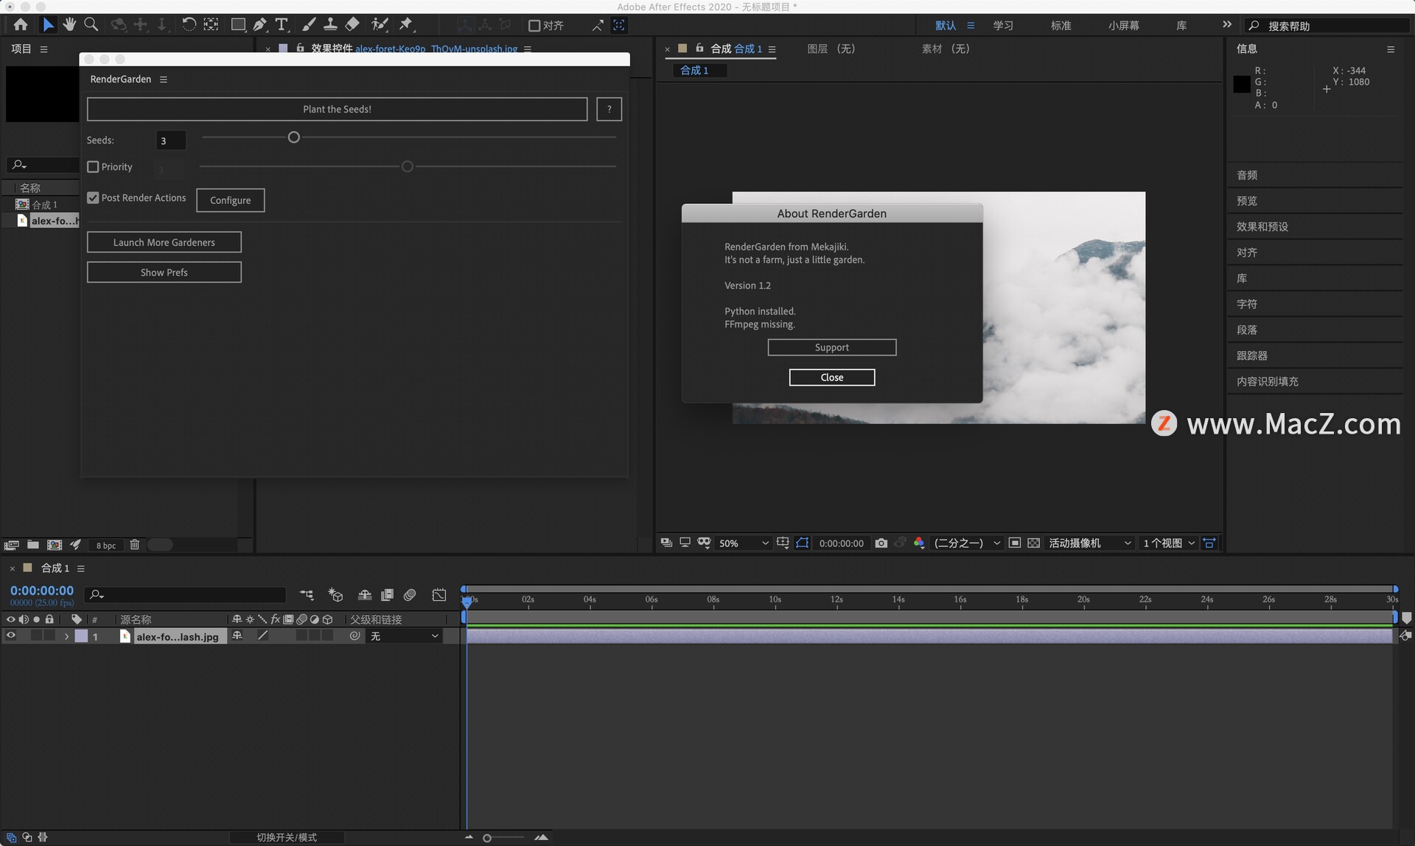Viewport: 1415px width, 846px height.
Task: Toggle shy layers icon in timeline header
Action: pos(364,595)
